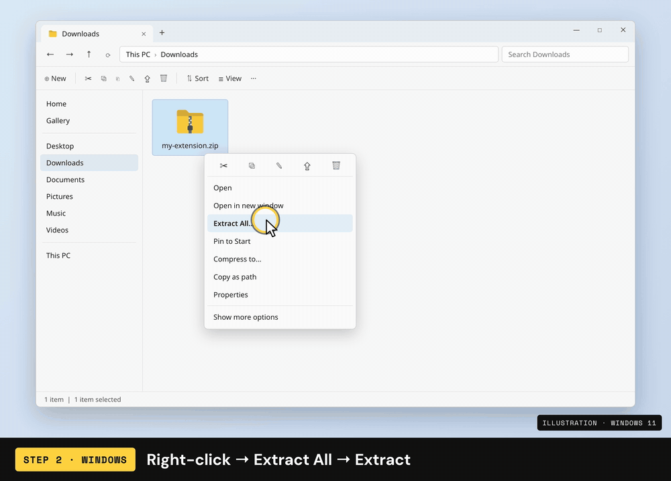Open the New item dropdown
Screen dimensions: 671x481
coord(55,79)
